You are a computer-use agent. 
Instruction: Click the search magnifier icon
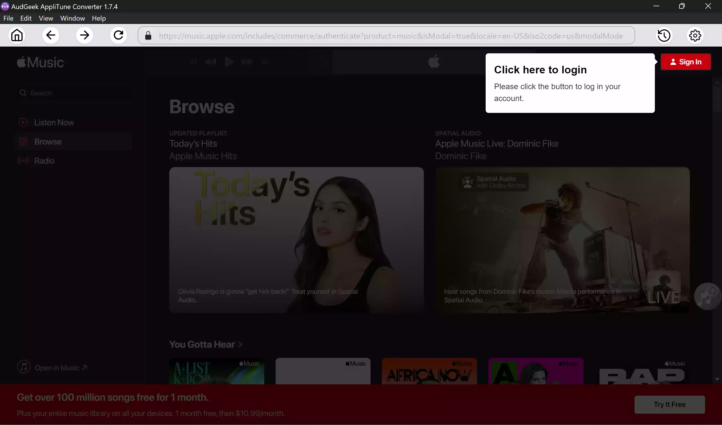(x=23, y=93)
